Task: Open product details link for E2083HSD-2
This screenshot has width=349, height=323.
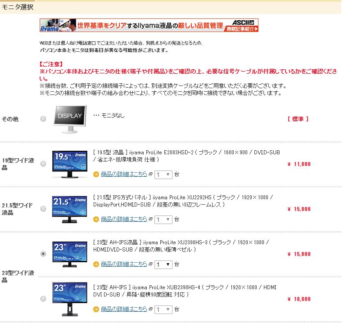Action: coord(124,174)
